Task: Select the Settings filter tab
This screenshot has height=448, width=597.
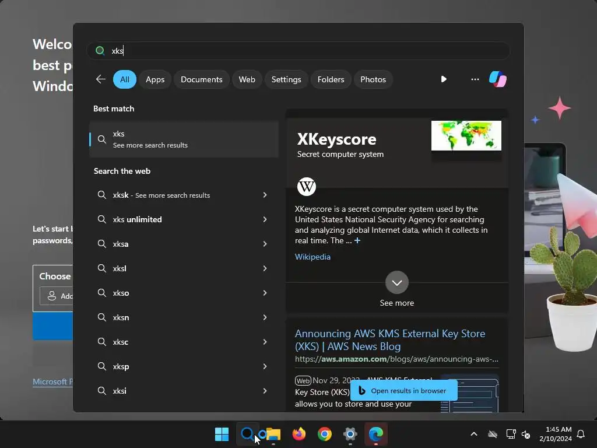Action: coord(286,79)
